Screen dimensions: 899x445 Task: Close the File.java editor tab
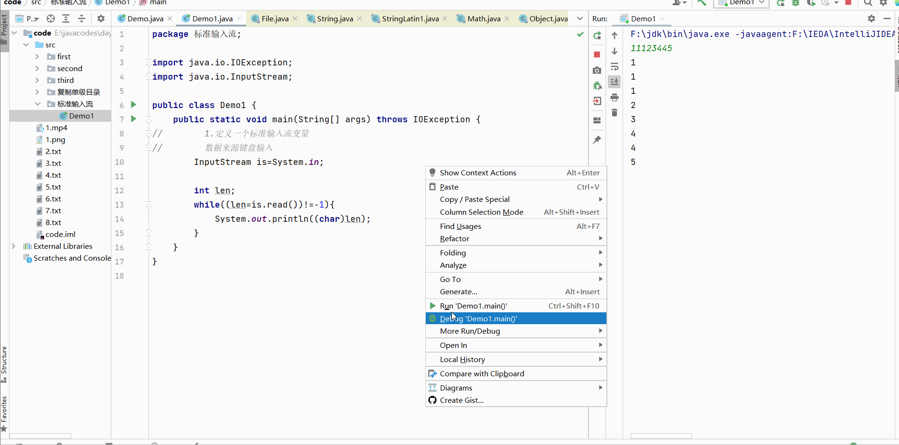coord(295,18)
